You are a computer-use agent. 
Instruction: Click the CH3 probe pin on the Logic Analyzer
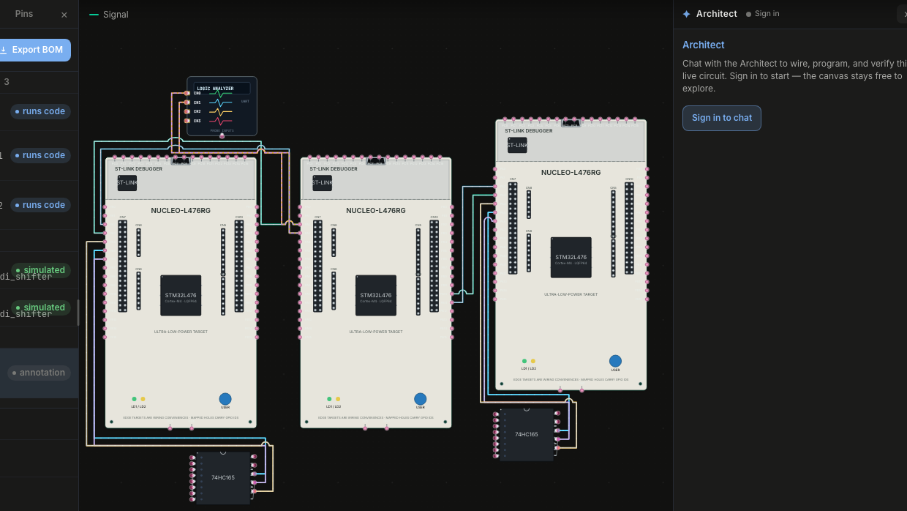187,121
